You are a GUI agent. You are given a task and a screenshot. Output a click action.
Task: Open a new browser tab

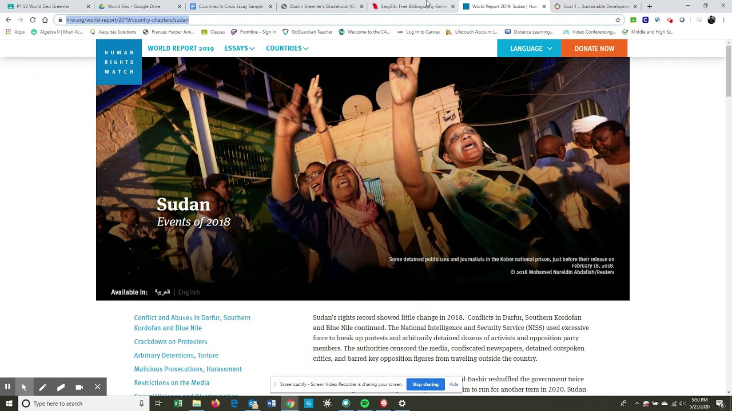coord(649,6)
